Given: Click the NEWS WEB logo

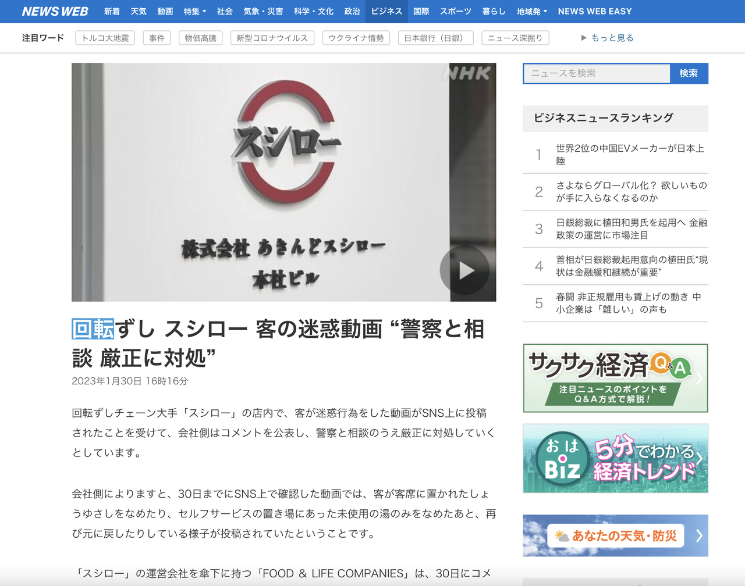Looking at the screenshot, I should pos(55,12).
